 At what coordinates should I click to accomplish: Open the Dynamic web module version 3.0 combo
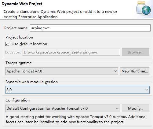[x=77, y=90]
